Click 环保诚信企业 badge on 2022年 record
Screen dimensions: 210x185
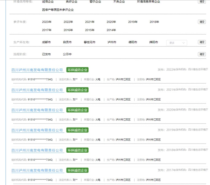click(78, 70)
